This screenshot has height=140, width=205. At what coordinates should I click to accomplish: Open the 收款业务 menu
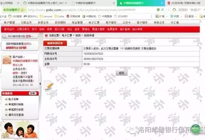(43, 23)
